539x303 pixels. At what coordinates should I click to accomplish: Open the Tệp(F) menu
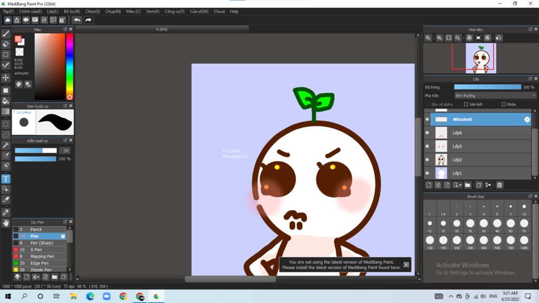coord(8,12)
